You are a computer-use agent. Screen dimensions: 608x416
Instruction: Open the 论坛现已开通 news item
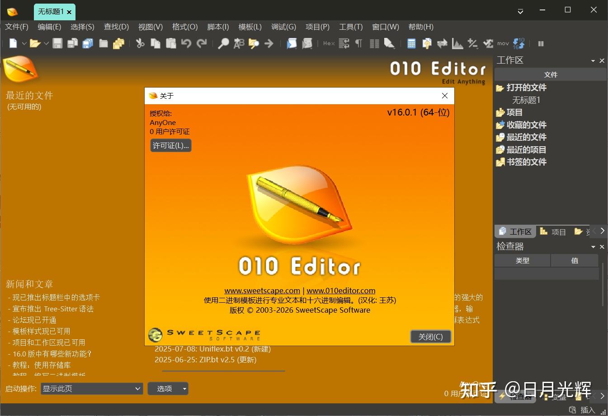(x=34, y=320)
